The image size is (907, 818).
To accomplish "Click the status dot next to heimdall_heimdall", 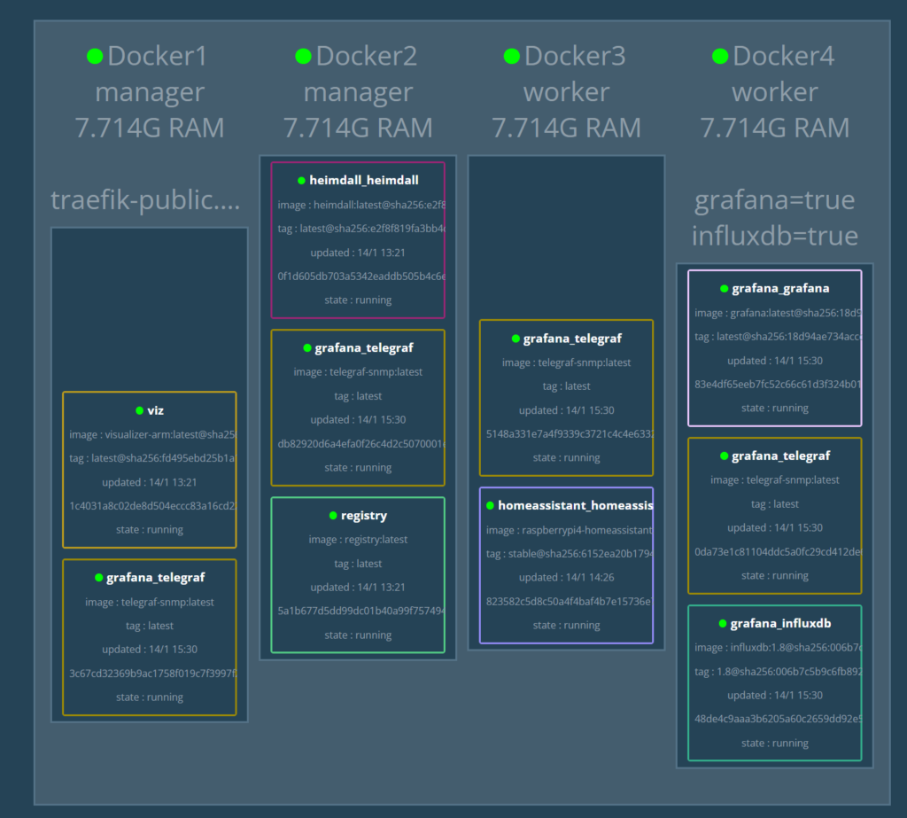I will tap(301, 181).
